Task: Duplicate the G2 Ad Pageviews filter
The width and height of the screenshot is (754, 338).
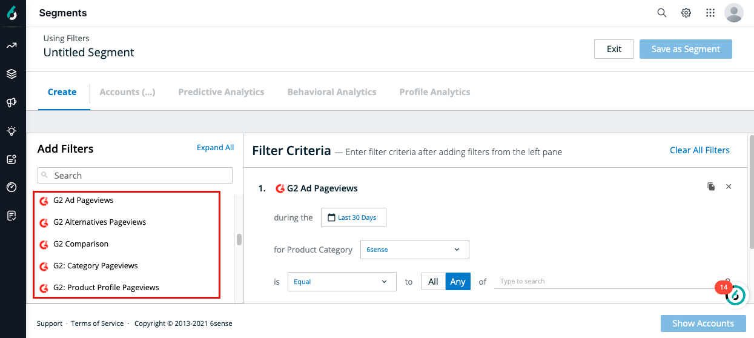Action: 711,187
